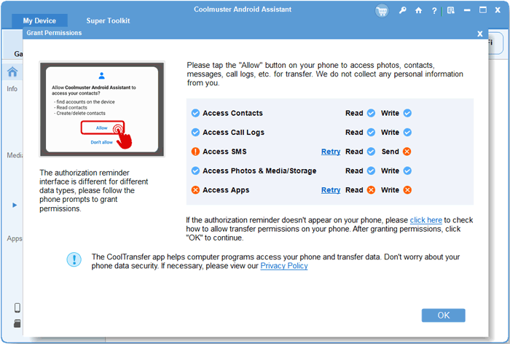Image resolution: width=510 pixels, height=344 pixels.
Task: Open the question mark help icon
Action: coord(434,11)
